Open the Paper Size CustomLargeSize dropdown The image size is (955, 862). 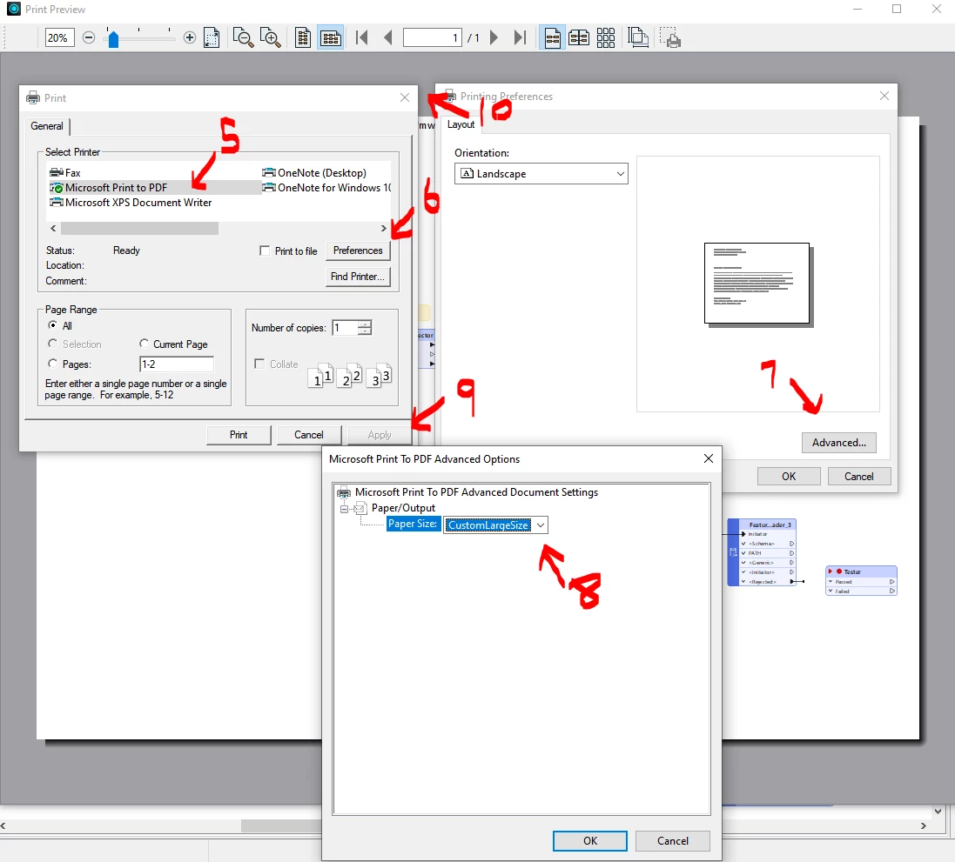tap(495, 525)
